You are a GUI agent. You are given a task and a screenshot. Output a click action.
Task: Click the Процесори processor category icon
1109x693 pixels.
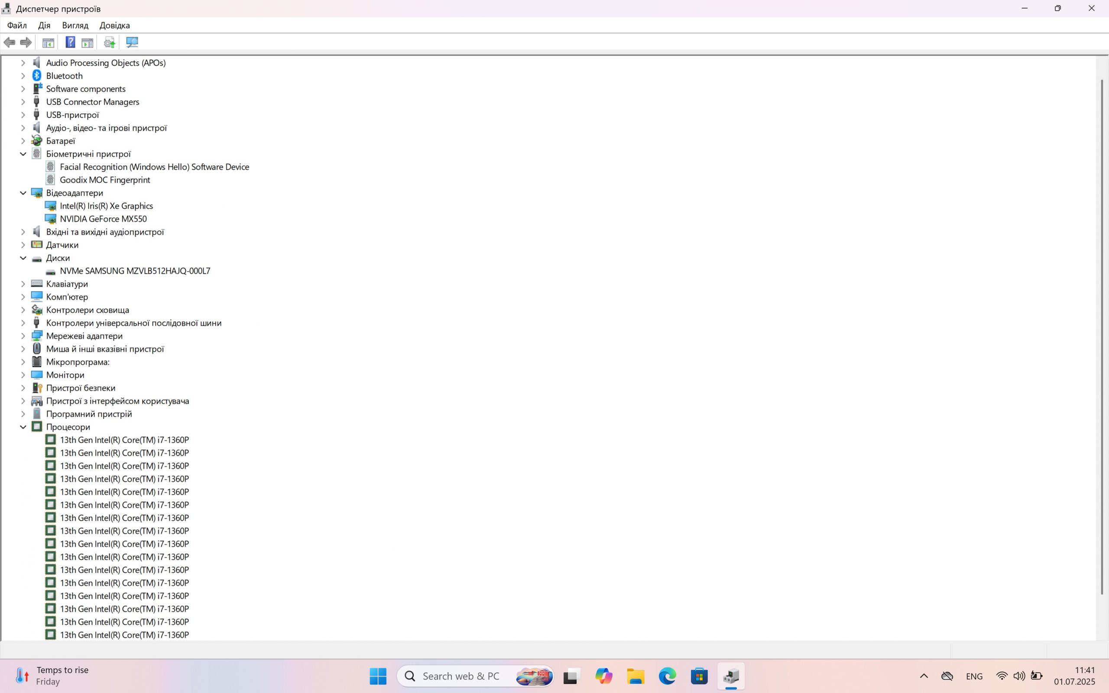[37, 427]
